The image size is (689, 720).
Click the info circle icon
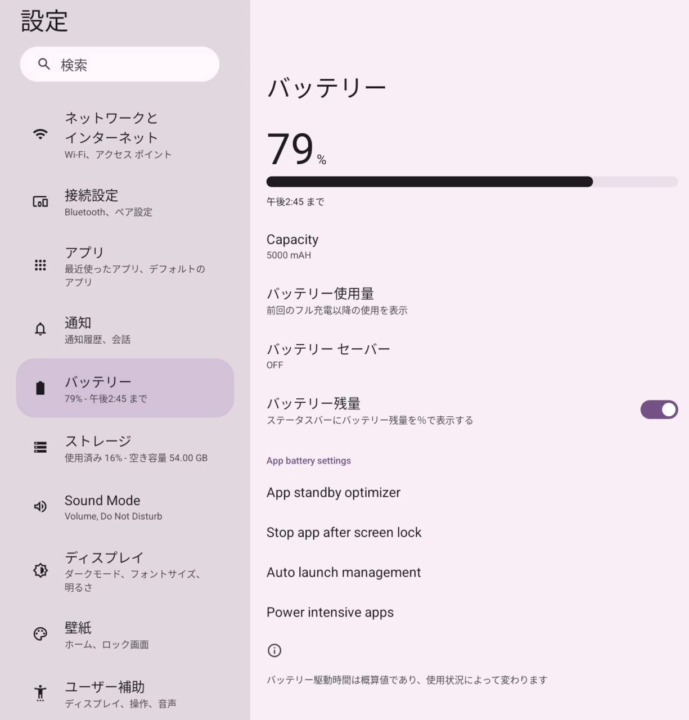tap(274, 651)
